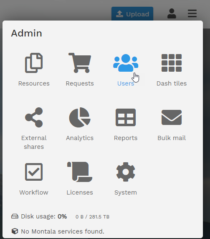Open the External shares share icon
Screen dimensions: 210x239
click(34, 117)
